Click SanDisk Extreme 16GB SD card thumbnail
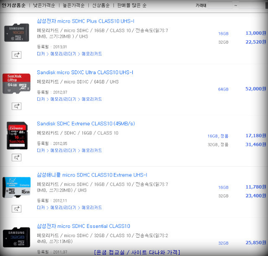The image size is (268, 256). (17, 135)
